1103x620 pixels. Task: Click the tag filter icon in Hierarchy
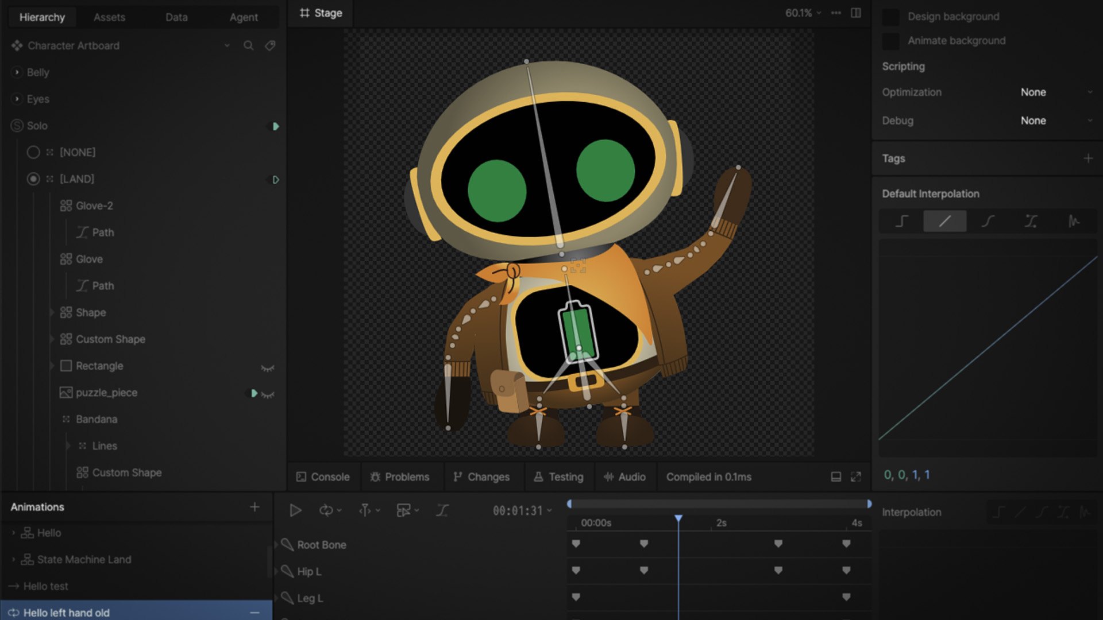(x=270, y=45)
